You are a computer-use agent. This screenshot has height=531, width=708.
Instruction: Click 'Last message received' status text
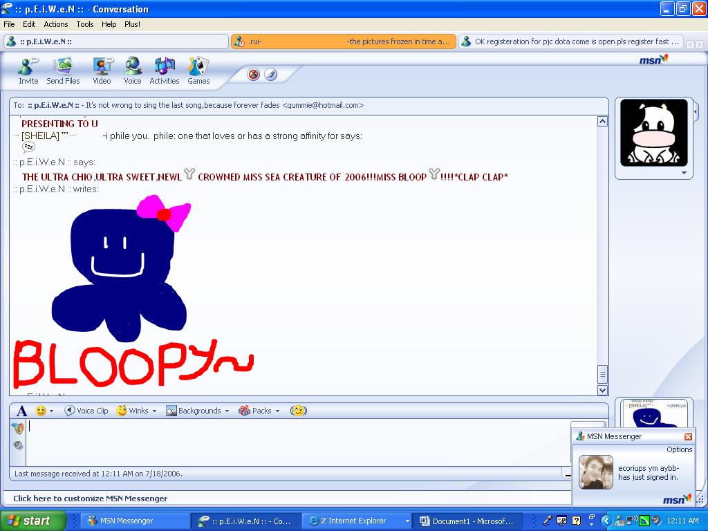click(98, 474)
